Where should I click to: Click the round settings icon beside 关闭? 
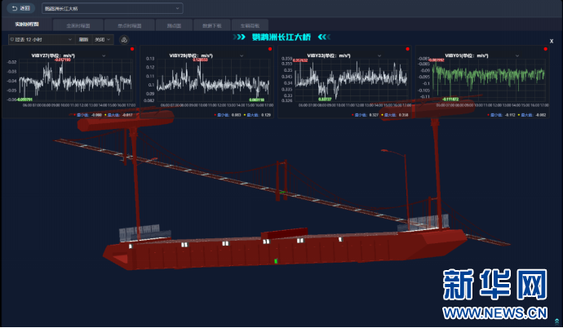point(124,39)
